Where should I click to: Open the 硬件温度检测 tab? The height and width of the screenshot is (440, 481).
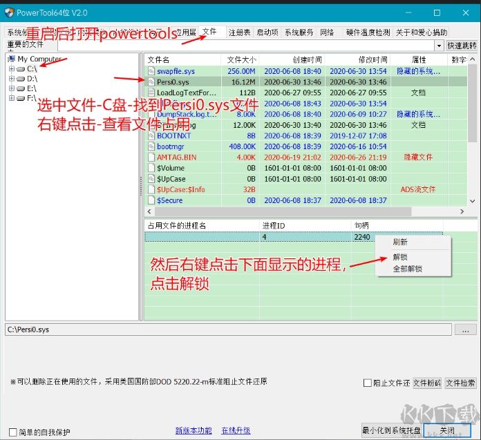368,32
